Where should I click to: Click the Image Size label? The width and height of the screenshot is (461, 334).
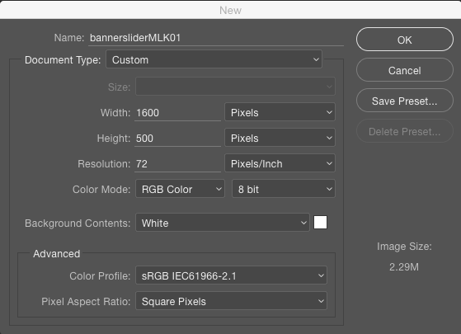point(404,247)
